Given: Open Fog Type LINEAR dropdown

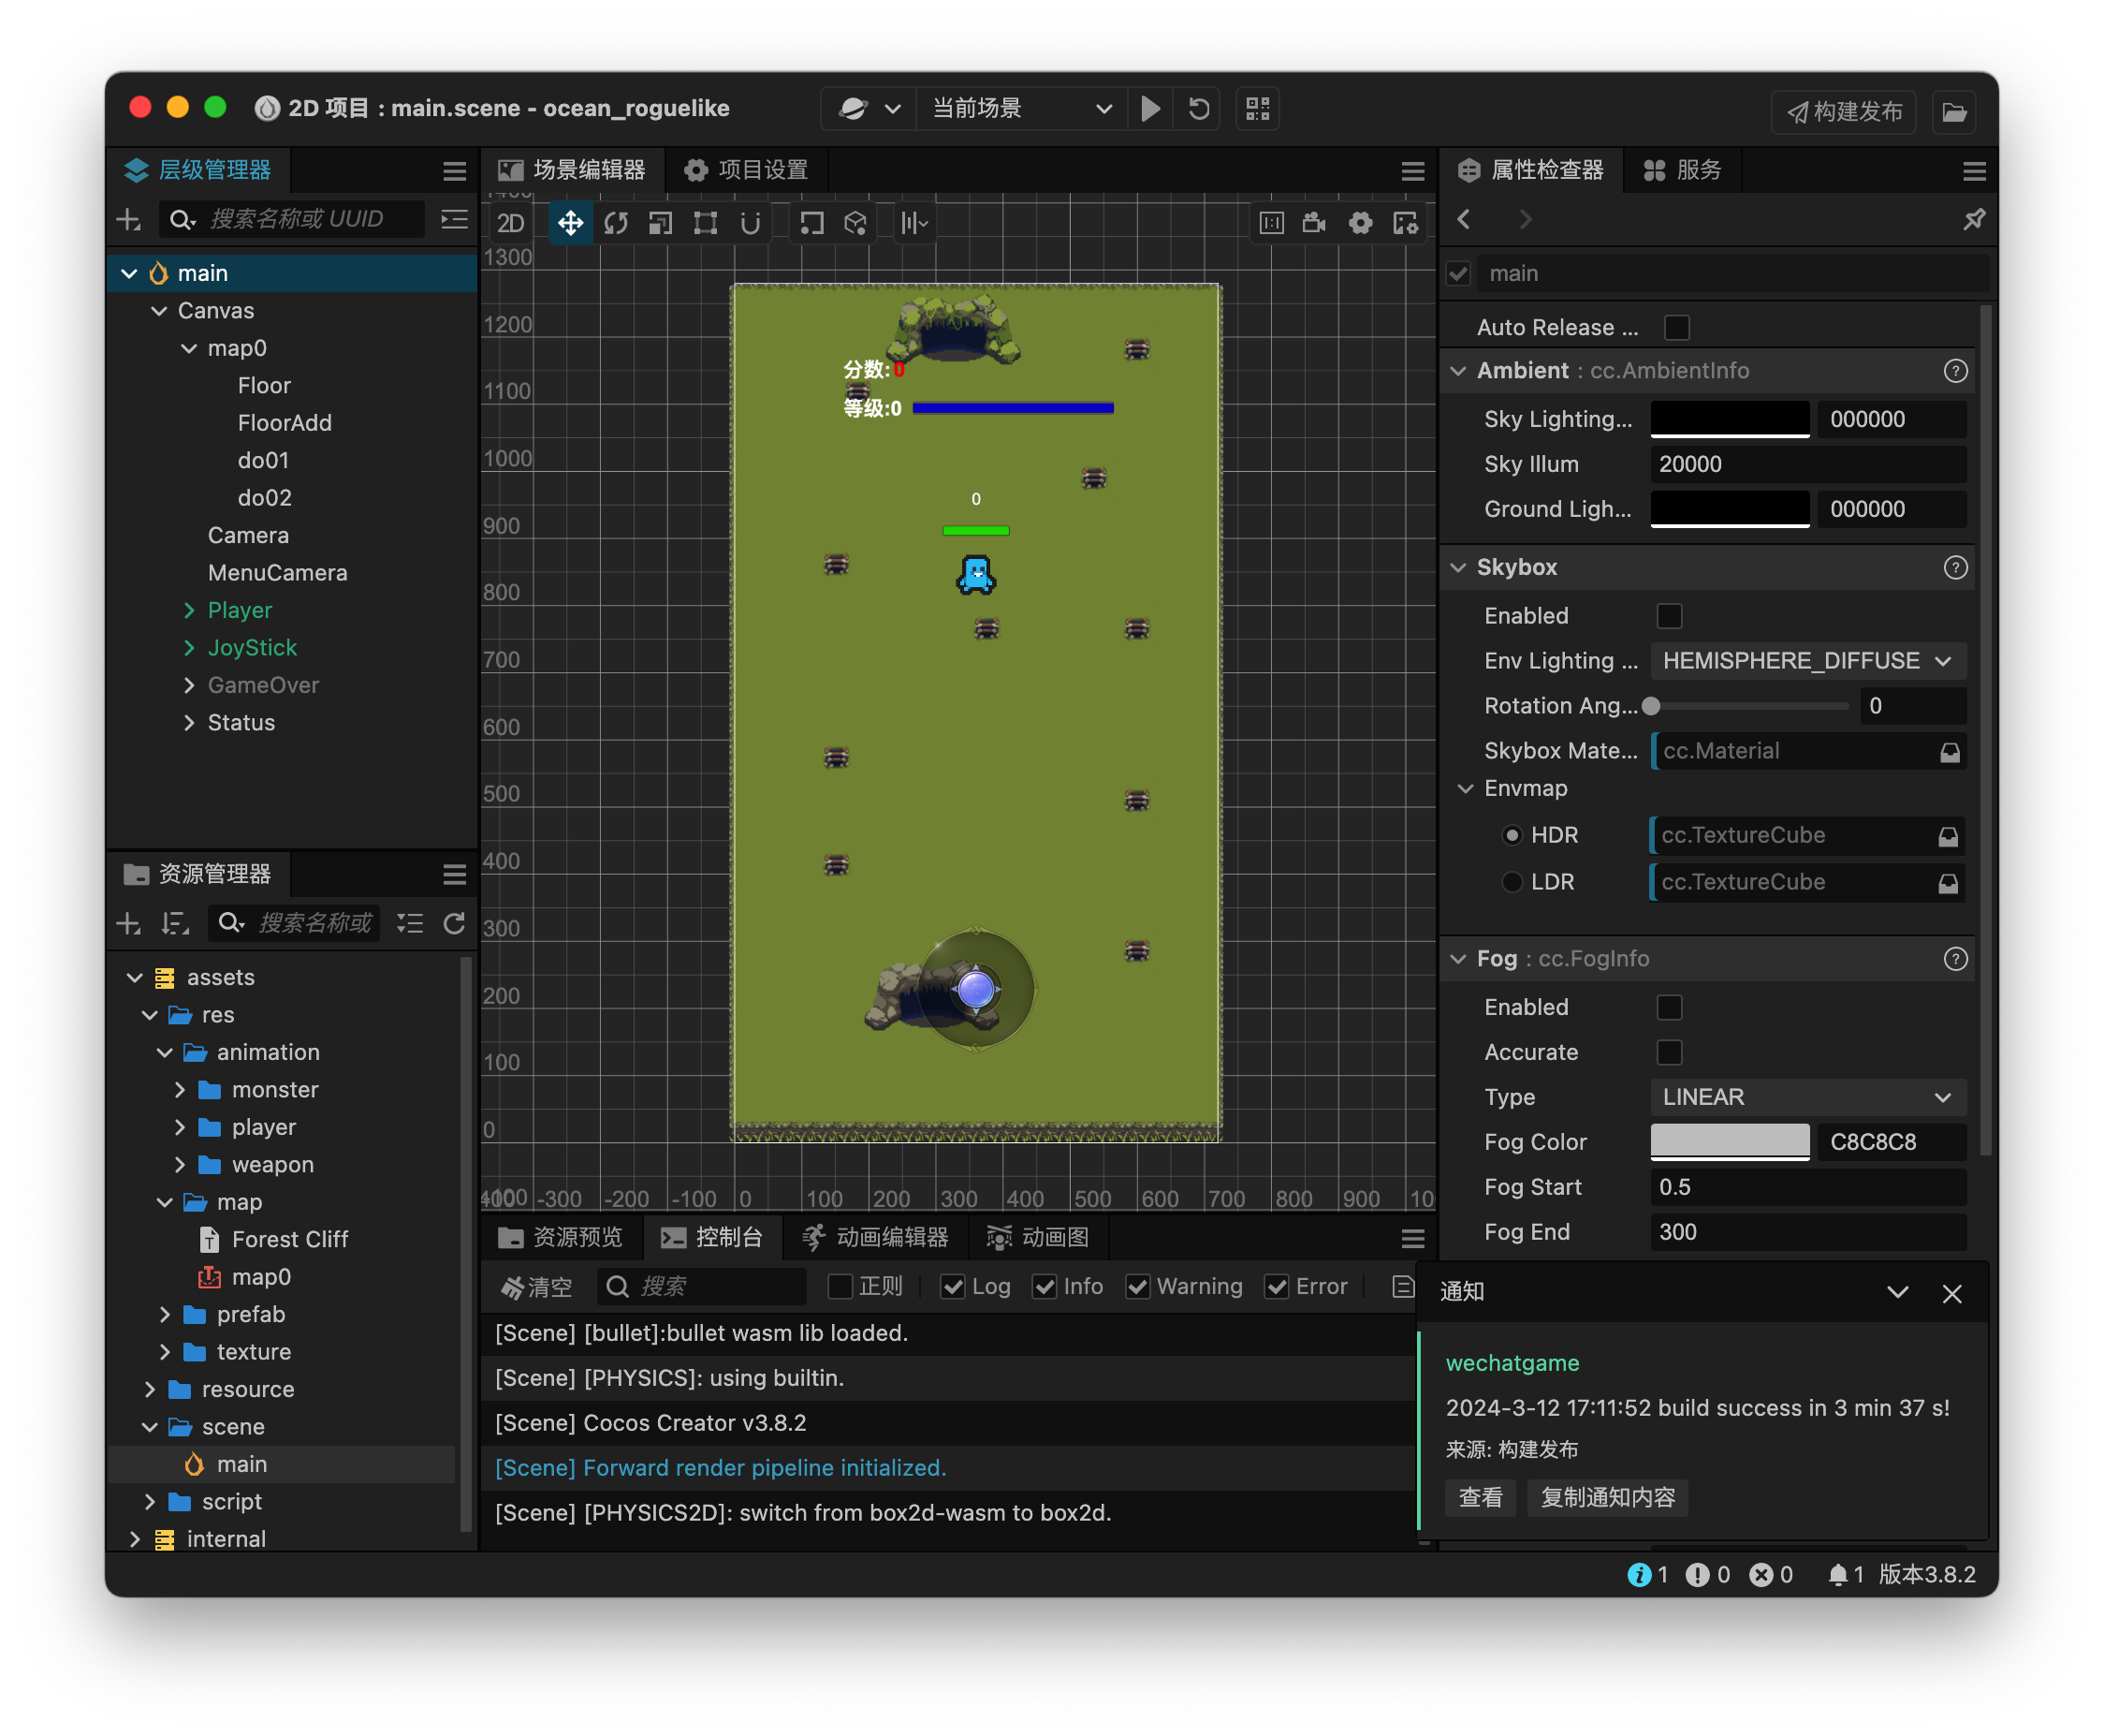Looking at the screenshot, I should pos(1807,1097).
